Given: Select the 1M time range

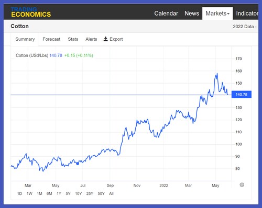Looking at the screenshot, I should (x=39, y=193).
